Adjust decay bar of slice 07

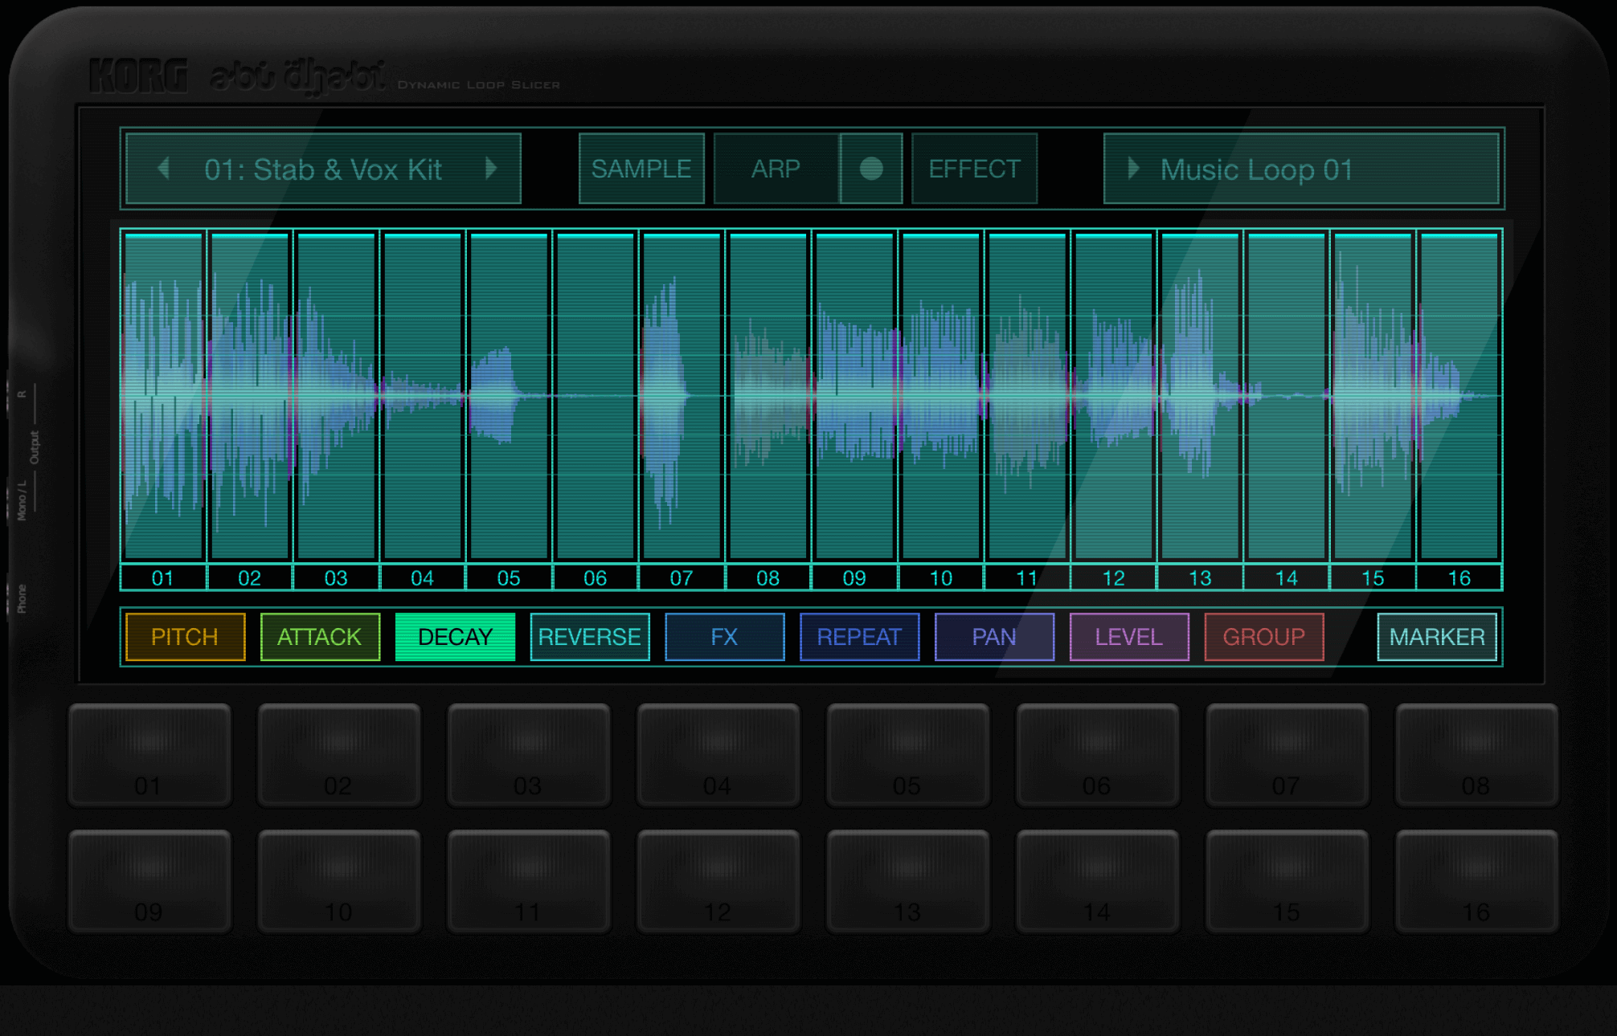(682, 395)
